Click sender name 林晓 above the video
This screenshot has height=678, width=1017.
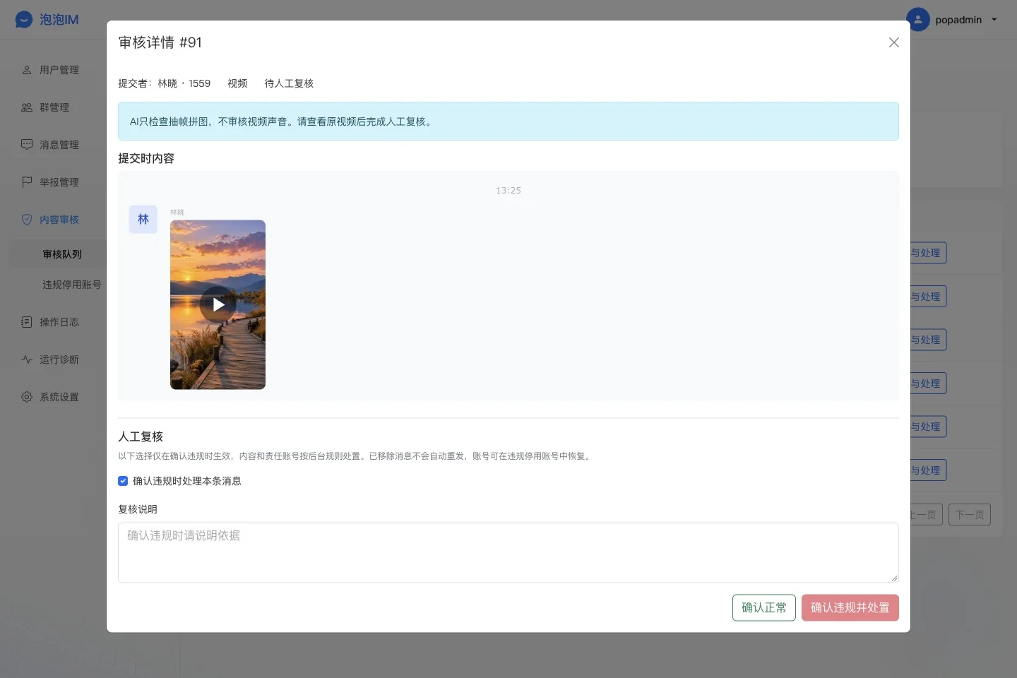177,213
